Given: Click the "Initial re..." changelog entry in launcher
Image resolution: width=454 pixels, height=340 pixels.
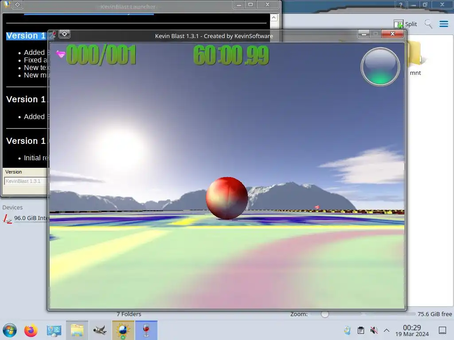Looking at the screenshot, I should (x=36, y=158).
